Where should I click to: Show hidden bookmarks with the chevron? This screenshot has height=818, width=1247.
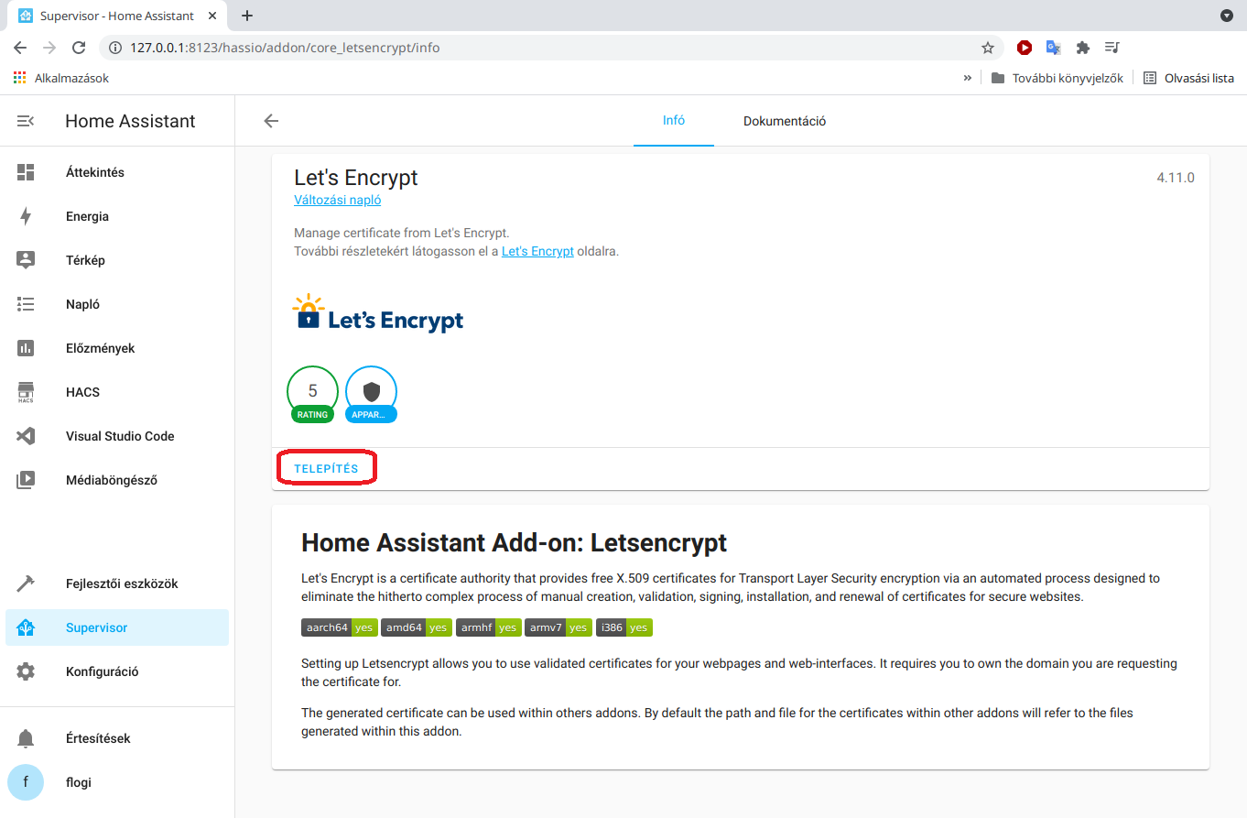pyautogui.click(x=968, y=78)
